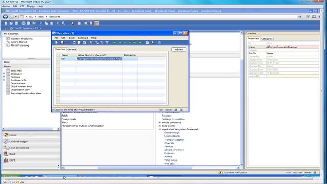Click Save icon in Web sites toolbar
The width and height of the screenshot is (327, 184).
(x=62, y=43)
